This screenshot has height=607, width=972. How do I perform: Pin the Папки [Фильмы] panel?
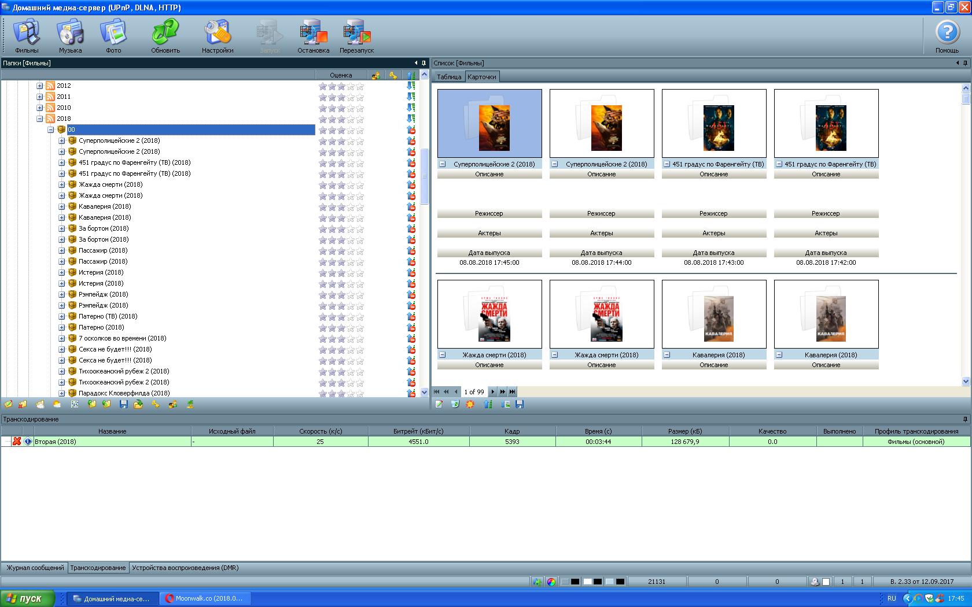point(424,63)
